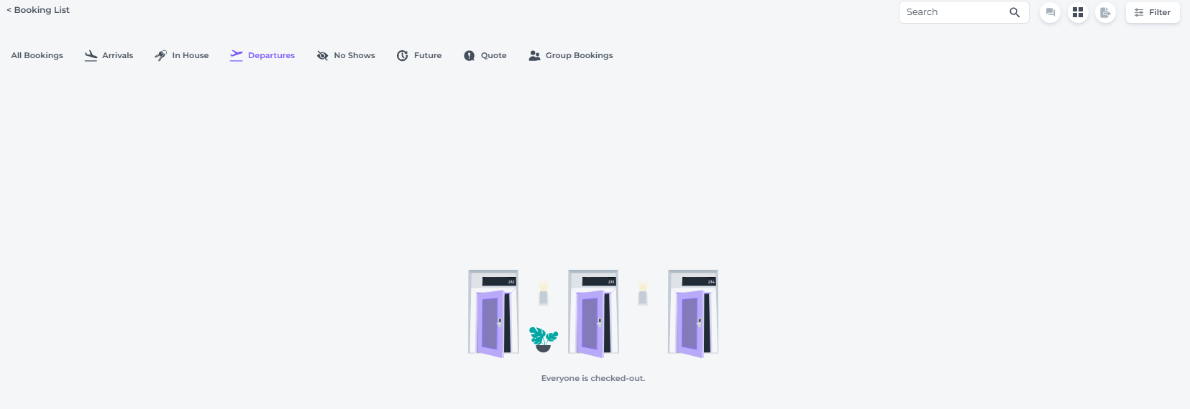Click the search magnifier icon
The image size is (1190, 409).
[1015, 12]
